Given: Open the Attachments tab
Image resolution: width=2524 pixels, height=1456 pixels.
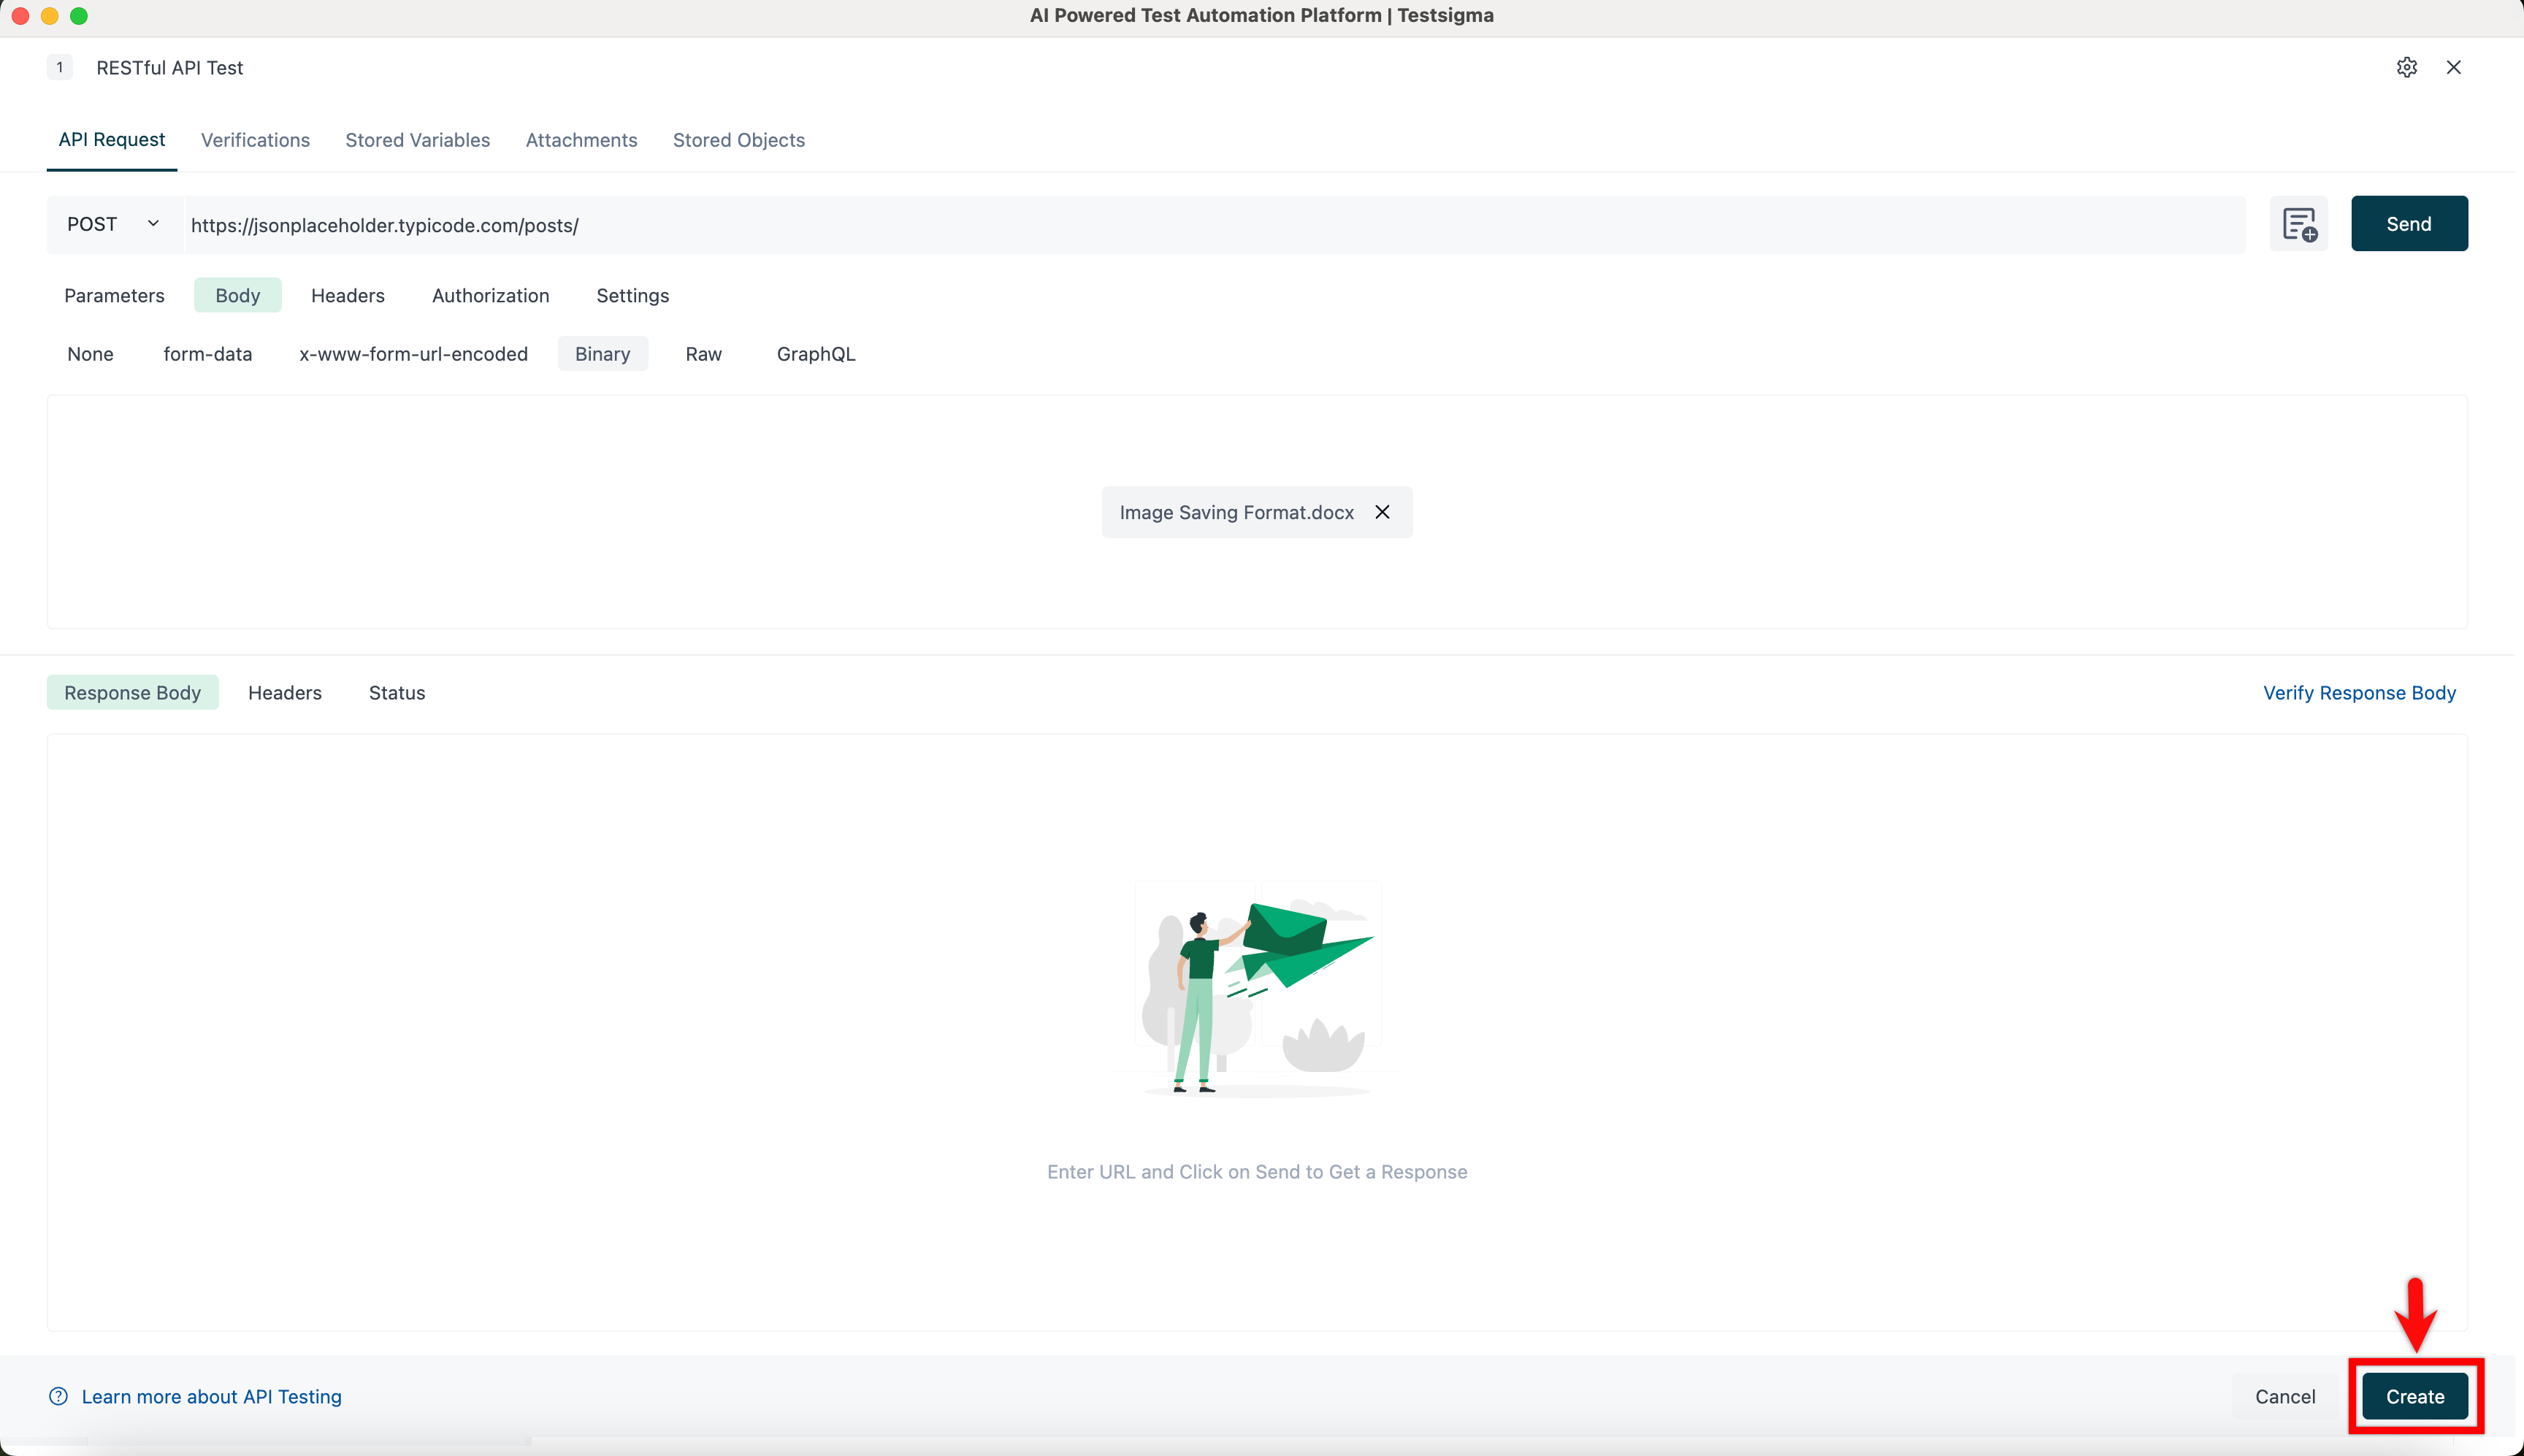Looking at the screenshot, I should [x=581, y=140].
